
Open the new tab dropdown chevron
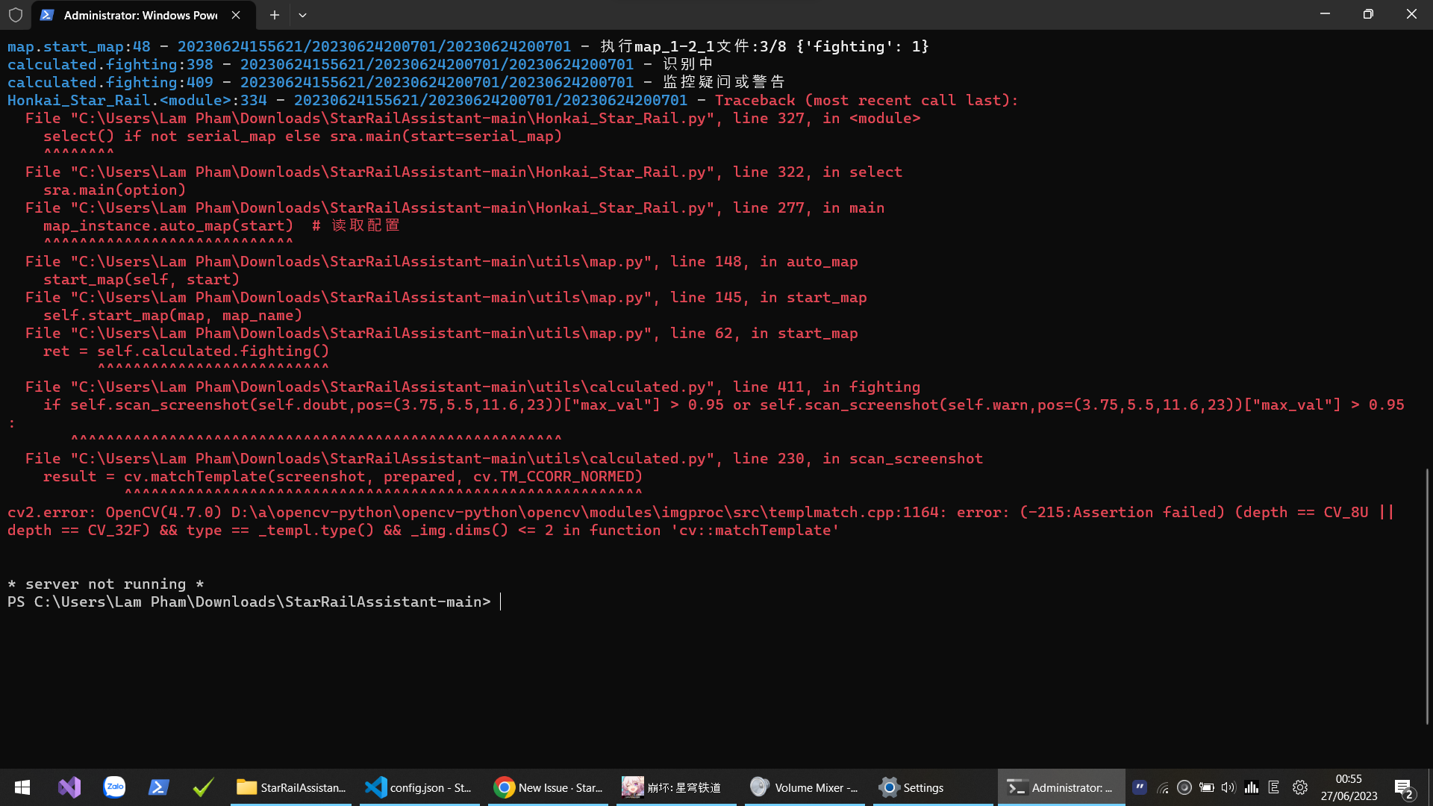tap(302, 15)
